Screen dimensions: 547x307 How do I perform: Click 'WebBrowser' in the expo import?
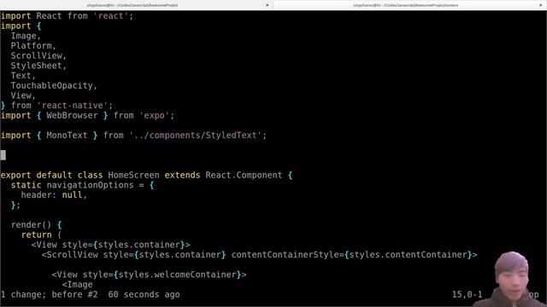[x=72, y=116]
